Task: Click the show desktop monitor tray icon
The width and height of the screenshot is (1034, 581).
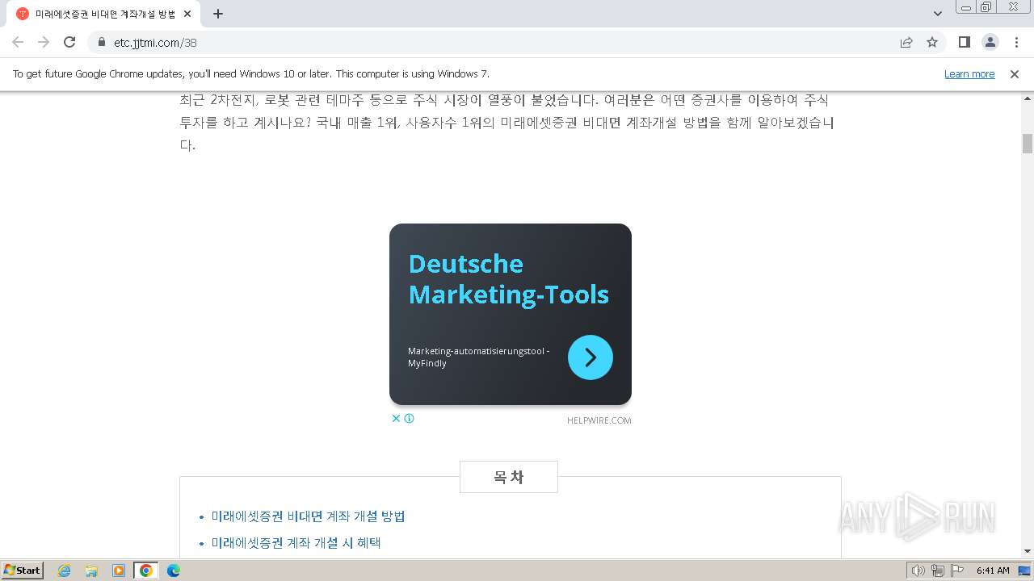Action: pyautogui.click(x=1025, y=571)
